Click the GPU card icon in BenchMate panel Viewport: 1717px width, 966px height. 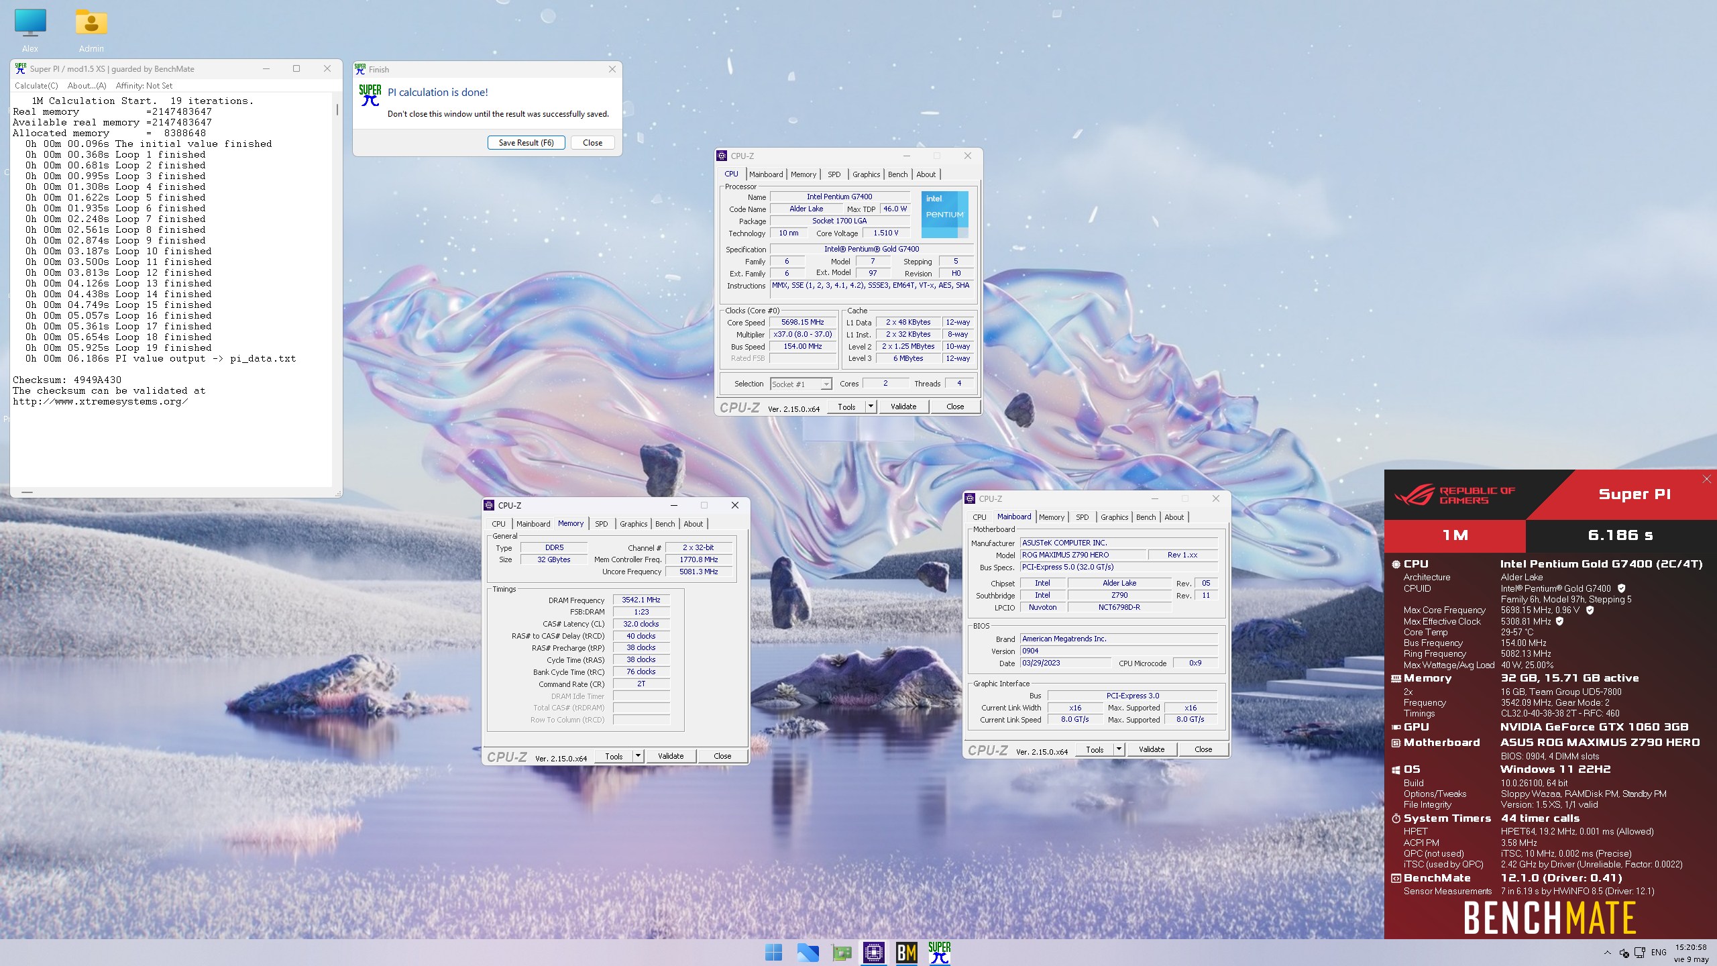(x=1396, y=727)
